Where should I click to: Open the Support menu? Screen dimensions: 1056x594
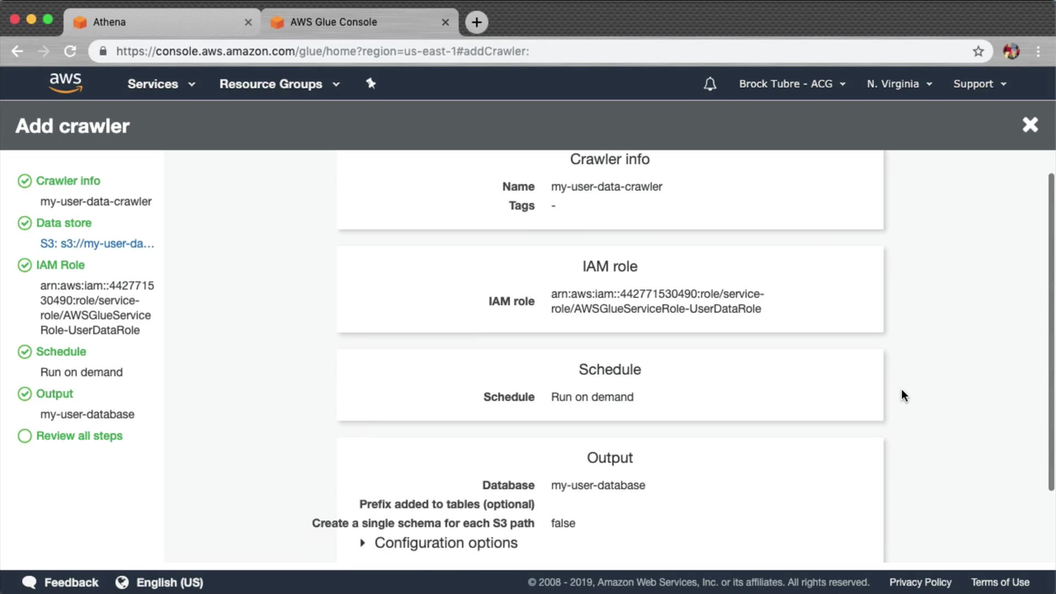tap(979, 84)
